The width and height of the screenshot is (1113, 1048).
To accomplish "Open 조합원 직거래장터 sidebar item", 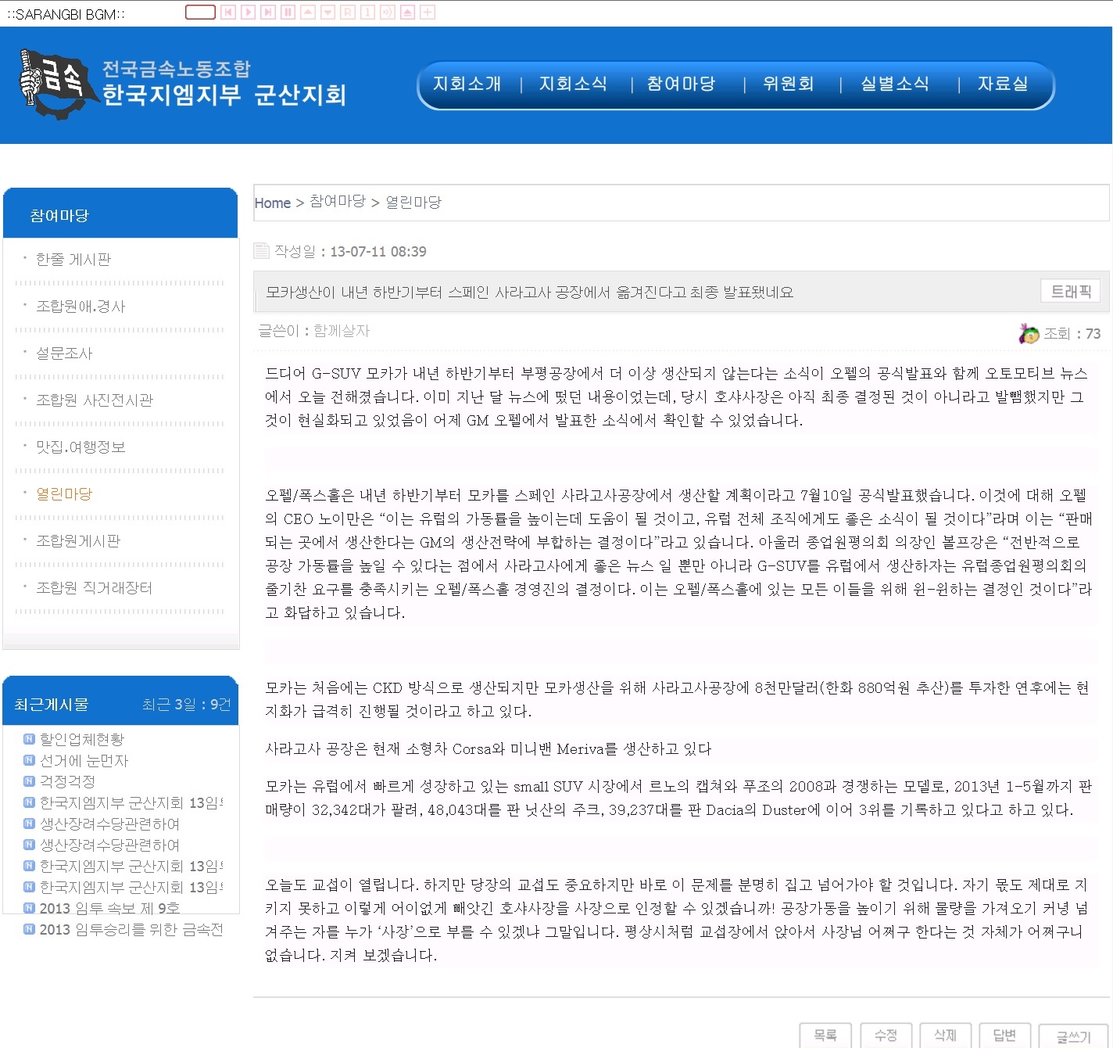I will click(x=94, y=587).
